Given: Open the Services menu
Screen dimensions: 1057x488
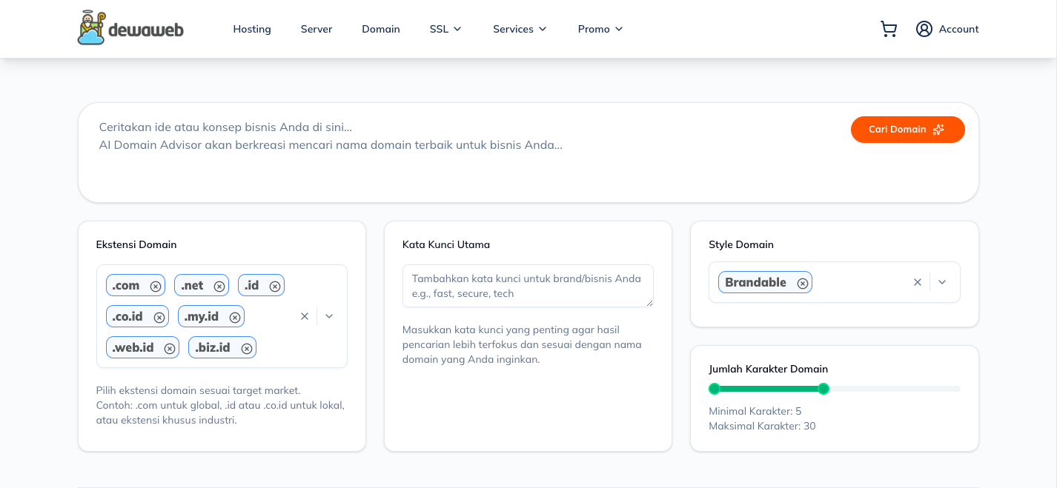Looking at the screenshot, I should click(520, 29).
